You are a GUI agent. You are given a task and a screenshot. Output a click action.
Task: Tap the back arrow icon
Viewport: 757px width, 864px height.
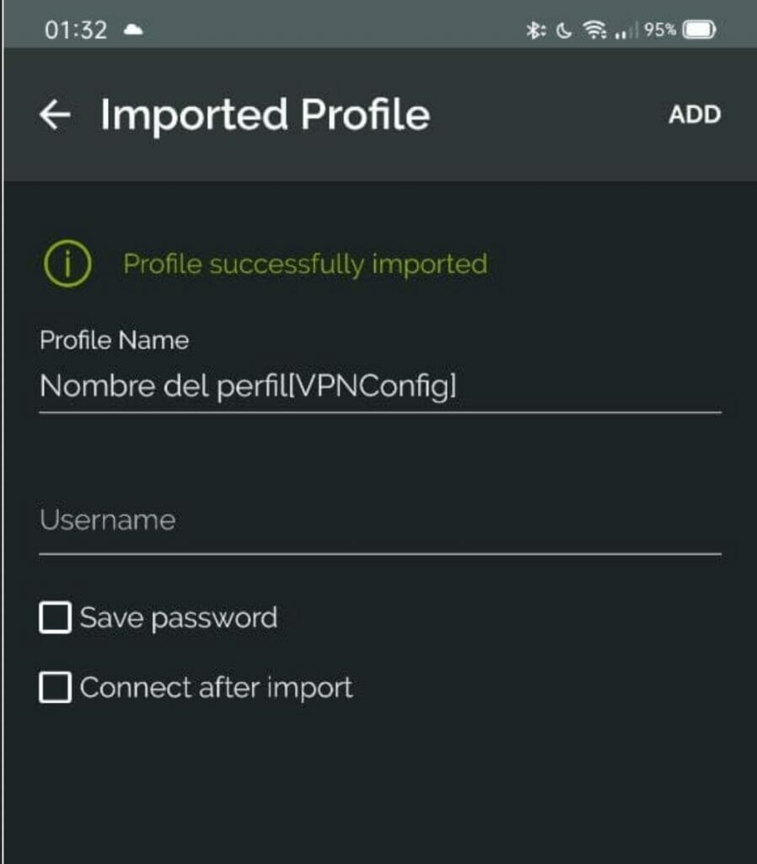[55, 115]
